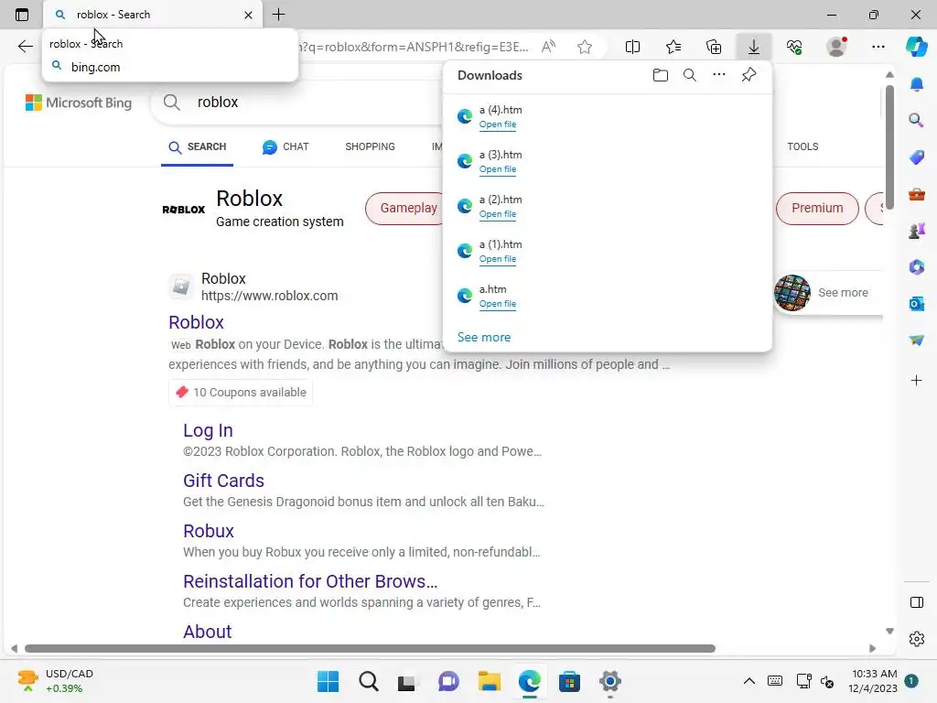Select the SEARCH tab
The width and height of the screenshot is (937, 703).
click(x=198, y=147)
